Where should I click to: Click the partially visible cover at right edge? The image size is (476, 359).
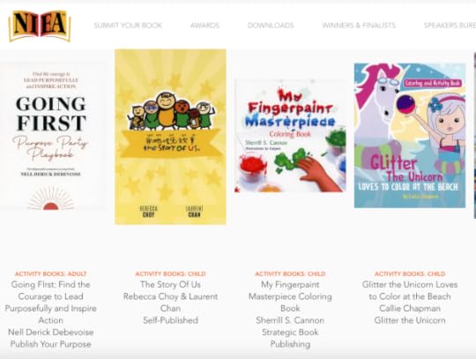tap(475, 136)
